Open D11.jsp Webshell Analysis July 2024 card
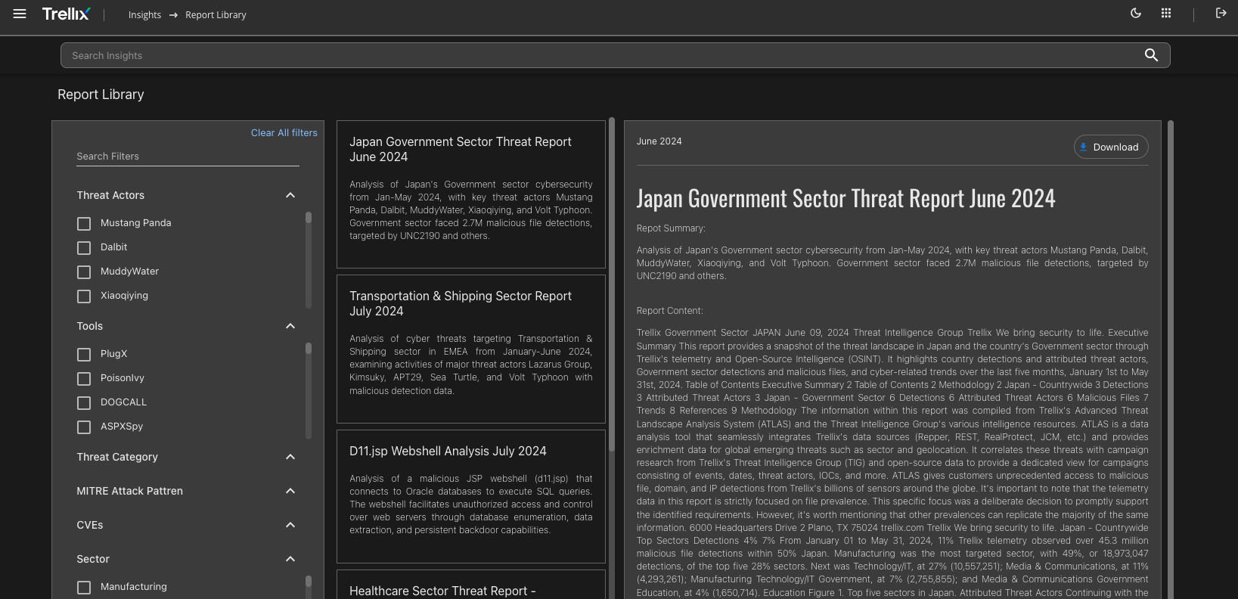This screenshot has height=599, width=1238. click(x=471, y=496)
